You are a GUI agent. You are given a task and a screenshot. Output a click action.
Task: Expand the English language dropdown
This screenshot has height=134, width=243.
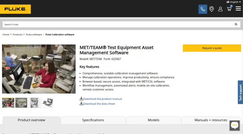pyautogui.click(x=235, y=2)
